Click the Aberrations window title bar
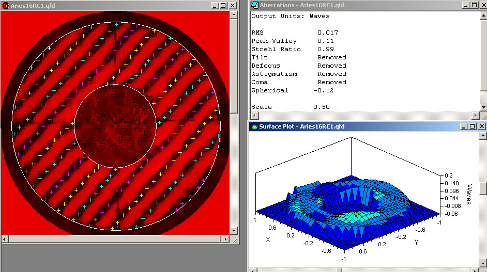487x272 pixels. coord(368,5)
